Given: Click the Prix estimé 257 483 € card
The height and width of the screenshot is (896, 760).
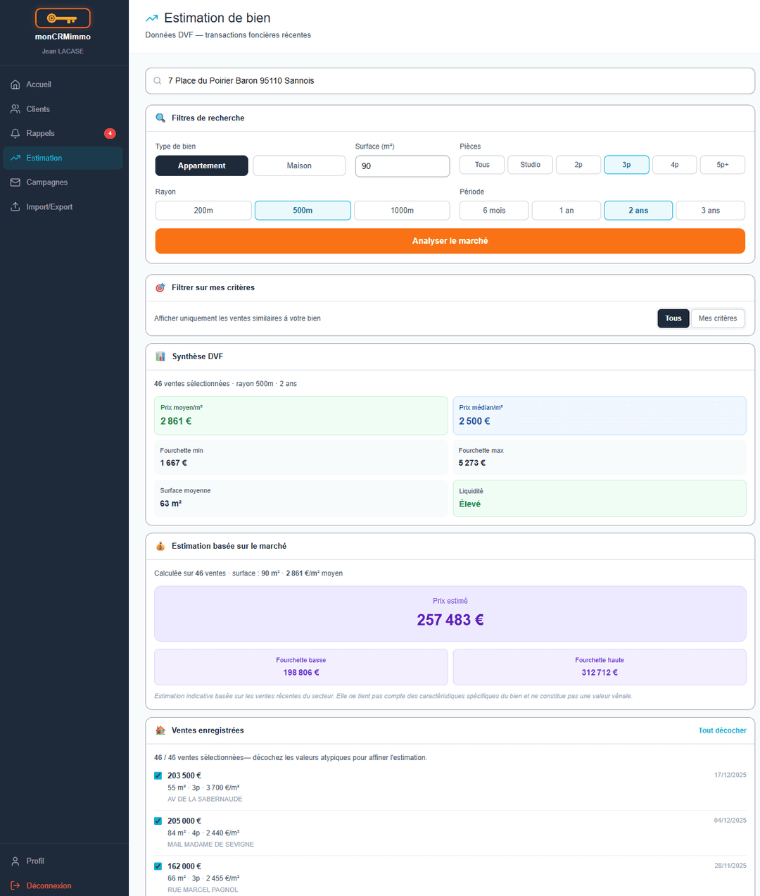Looking at the screenshot, I should (450, 614).
